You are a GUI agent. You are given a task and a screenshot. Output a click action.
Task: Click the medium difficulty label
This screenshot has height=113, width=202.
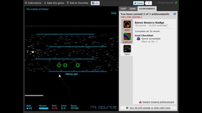pos(127,42)
